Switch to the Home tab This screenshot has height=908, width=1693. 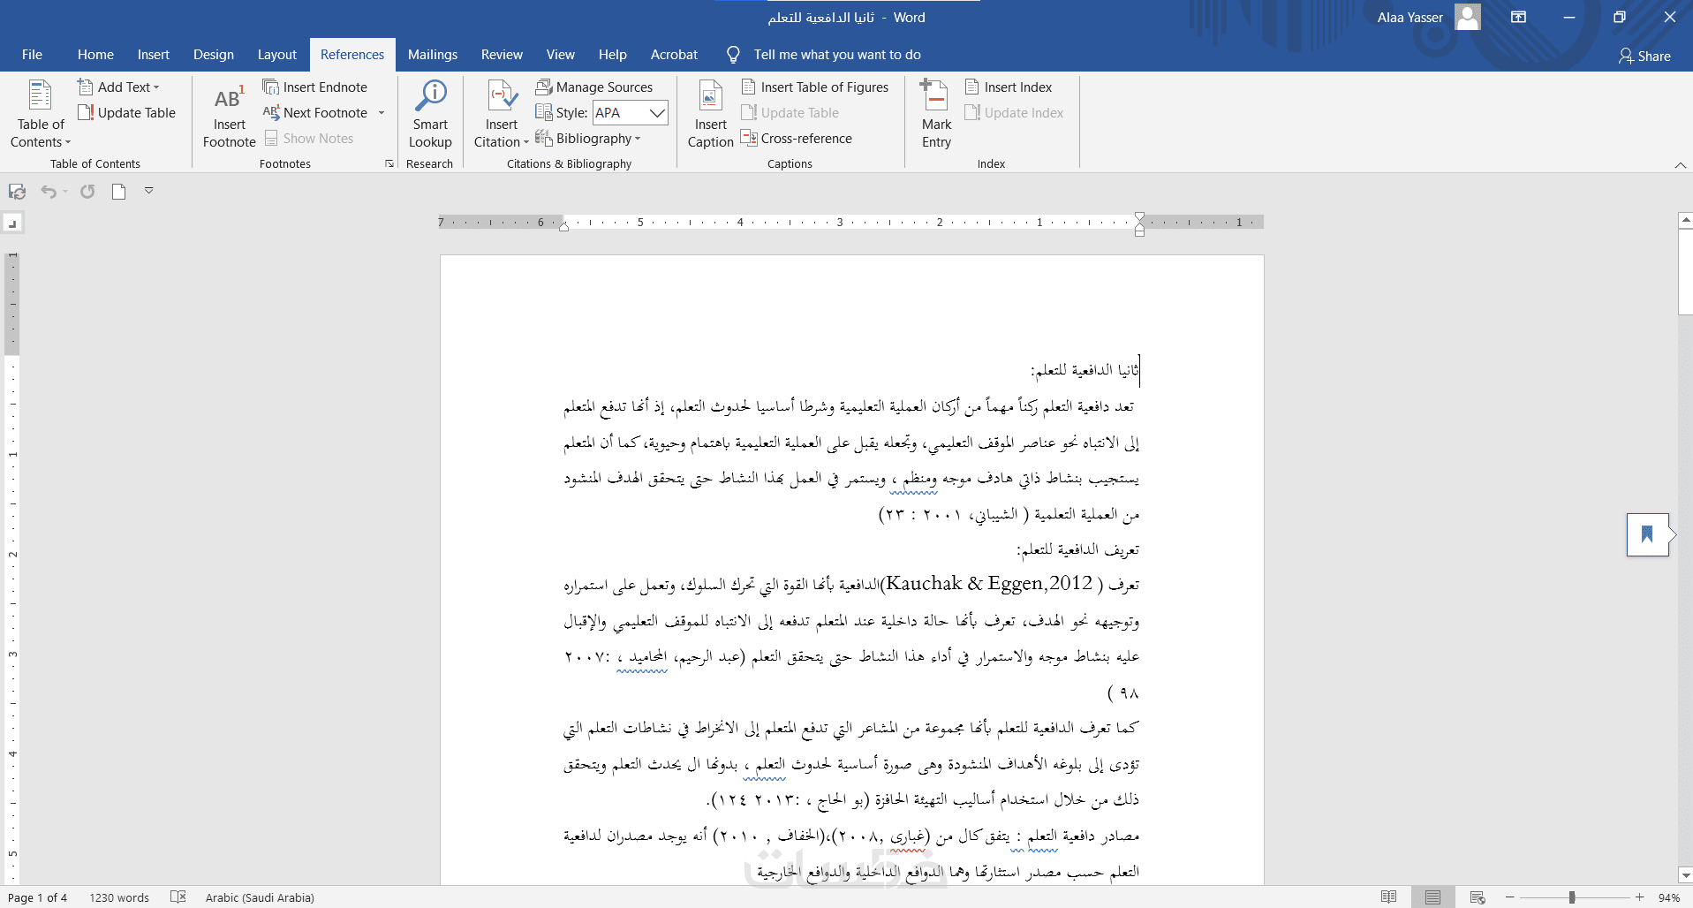[x=95, y=55]
